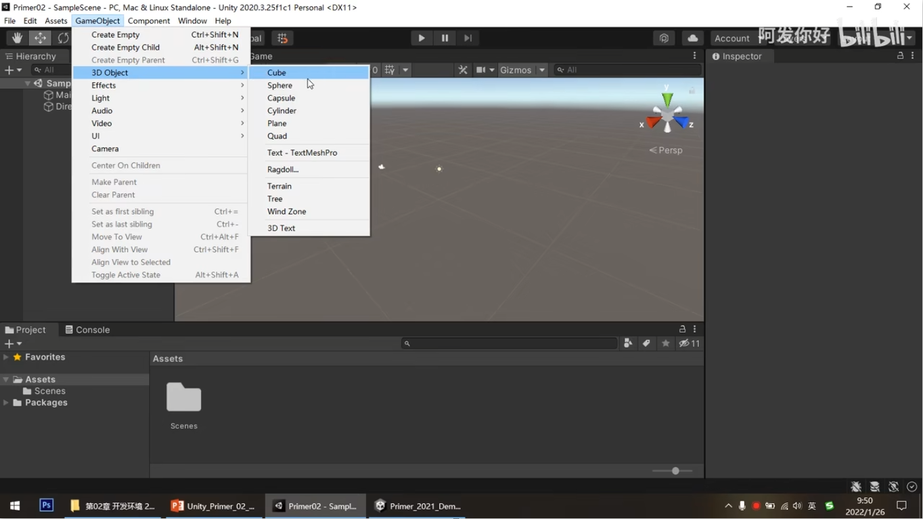923x519 pixels.
Task: Open scene camera settings icon
Action: [x=481, y=70]
